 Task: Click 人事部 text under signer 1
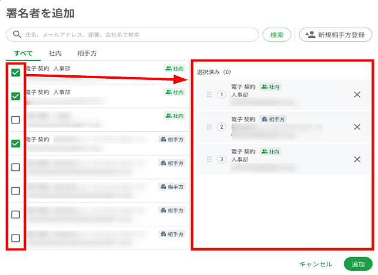pos(240,94)
